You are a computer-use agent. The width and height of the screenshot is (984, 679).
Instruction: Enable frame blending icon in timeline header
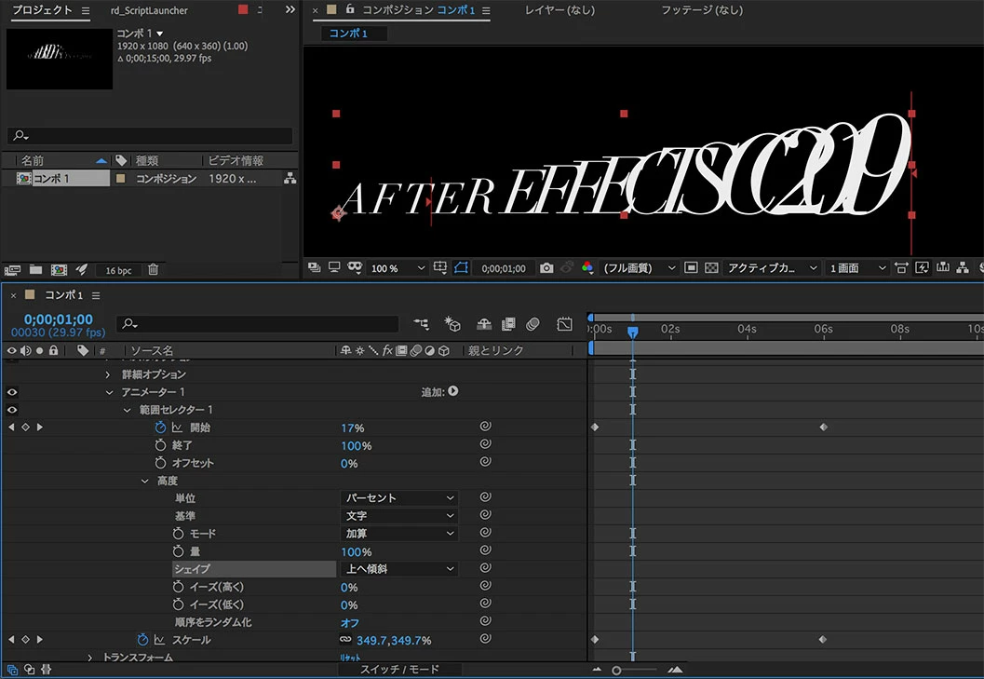(x=508, y=323)
